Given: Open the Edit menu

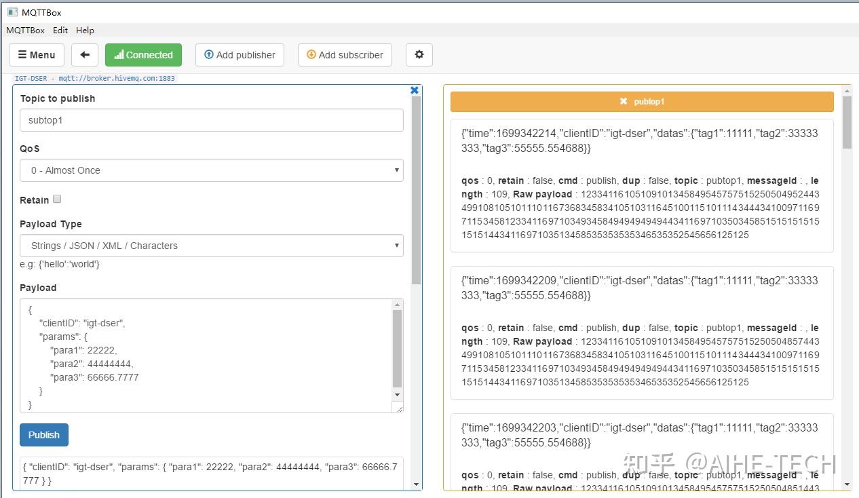Looking at the screenshot, I should tap(60, 30).
